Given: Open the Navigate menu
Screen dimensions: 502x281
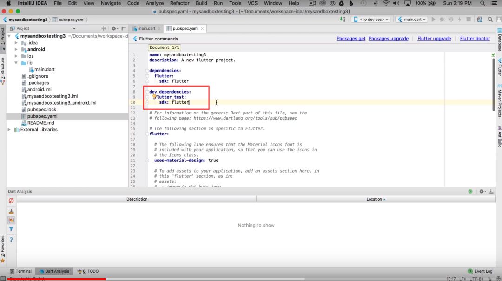Looking at the screenshot, I should tap(111, 3).
